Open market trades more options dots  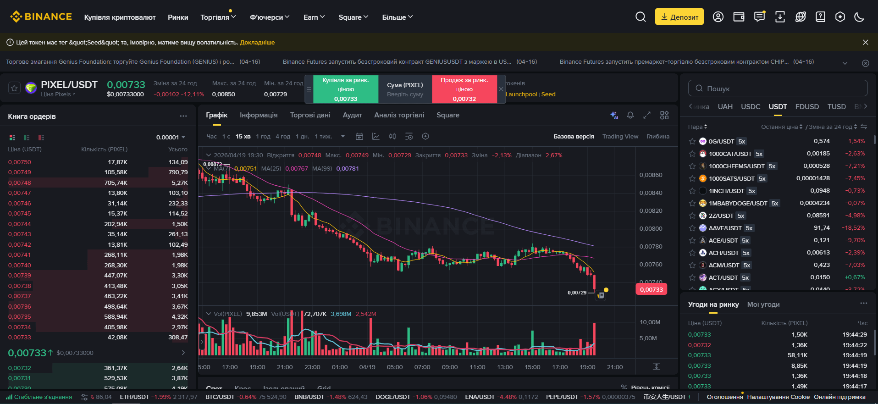864,303
